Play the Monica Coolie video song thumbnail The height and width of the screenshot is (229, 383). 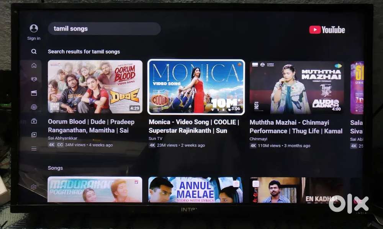coord(196,87)
